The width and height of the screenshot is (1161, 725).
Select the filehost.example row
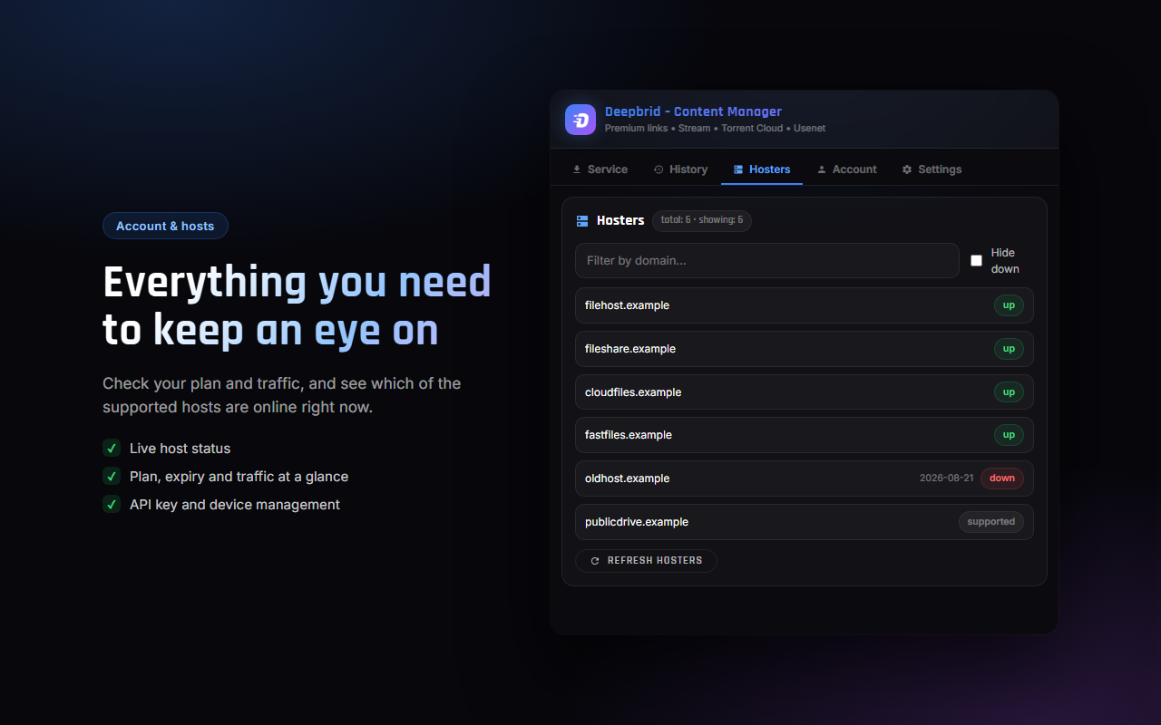pyautogui.click(x=805, y=305)
